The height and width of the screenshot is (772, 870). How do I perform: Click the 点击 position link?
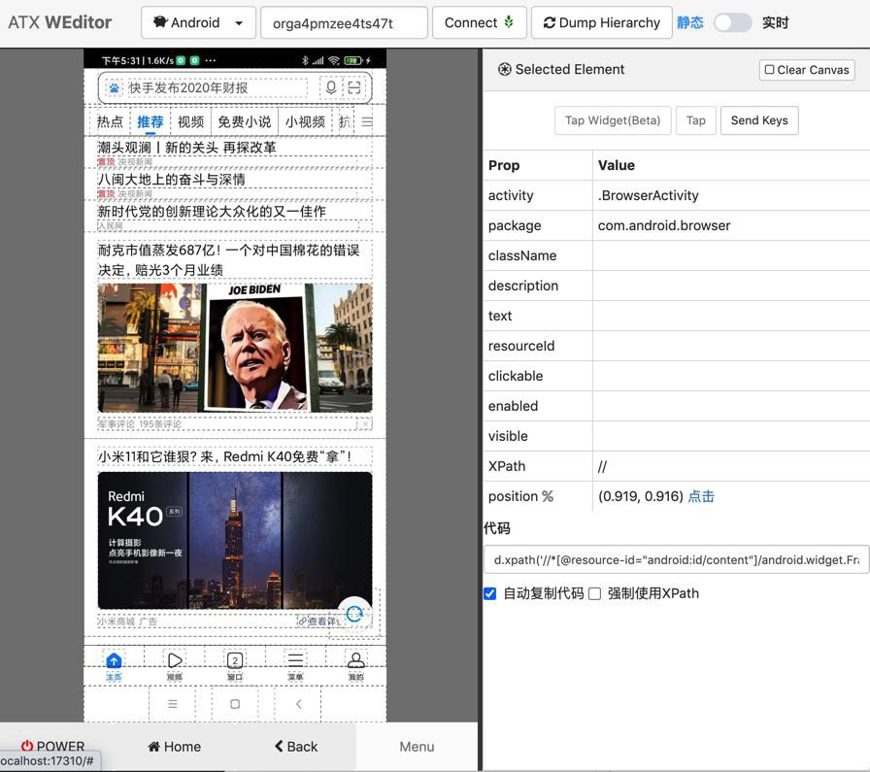701,496
